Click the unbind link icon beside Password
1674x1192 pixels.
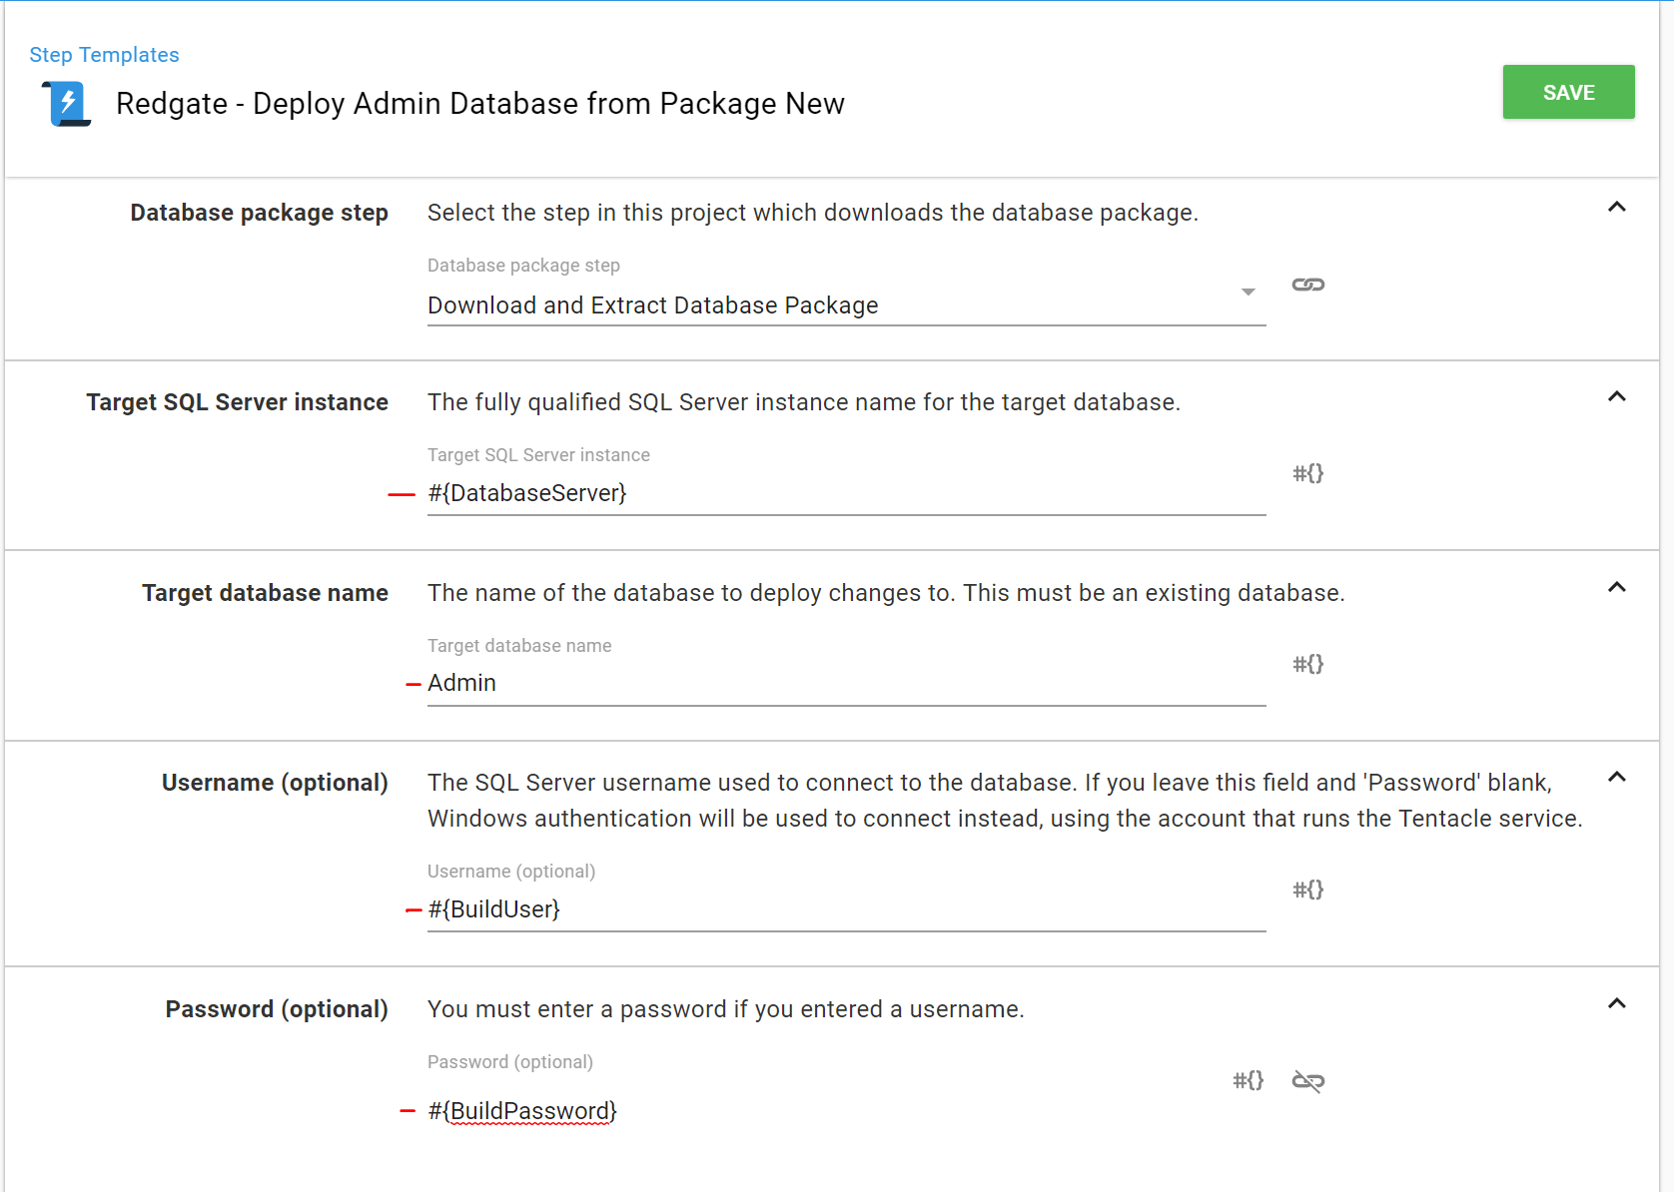pos(1308,1081)
